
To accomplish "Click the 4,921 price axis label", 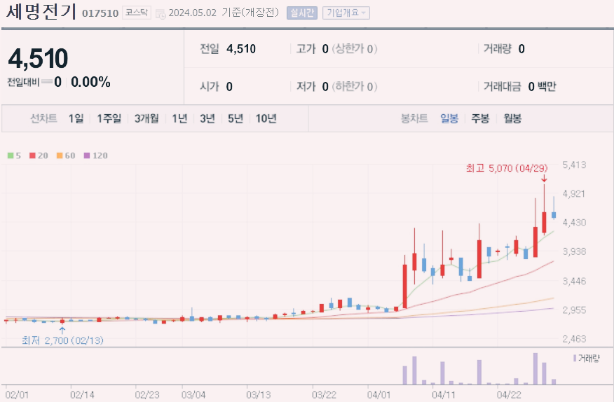I will coord(575,194).
